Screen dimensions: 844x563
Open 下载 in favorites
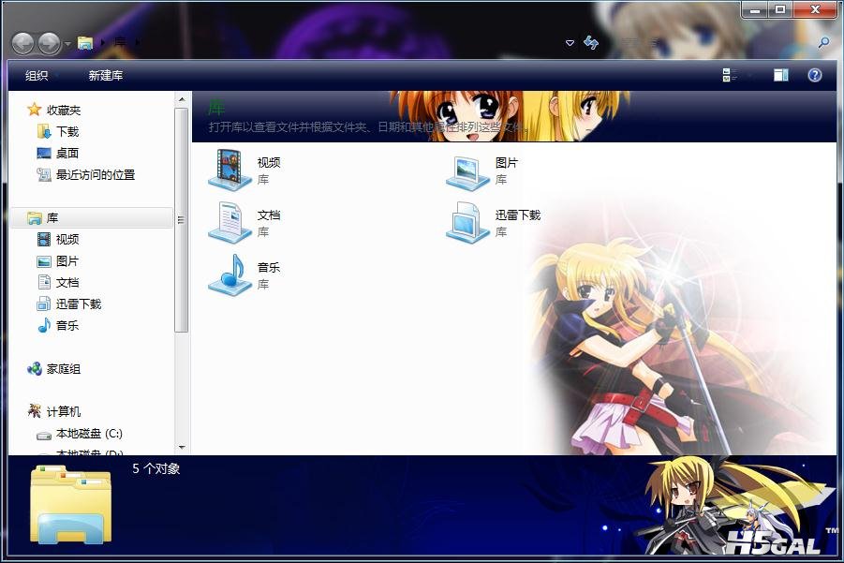[x=67, y=131]
